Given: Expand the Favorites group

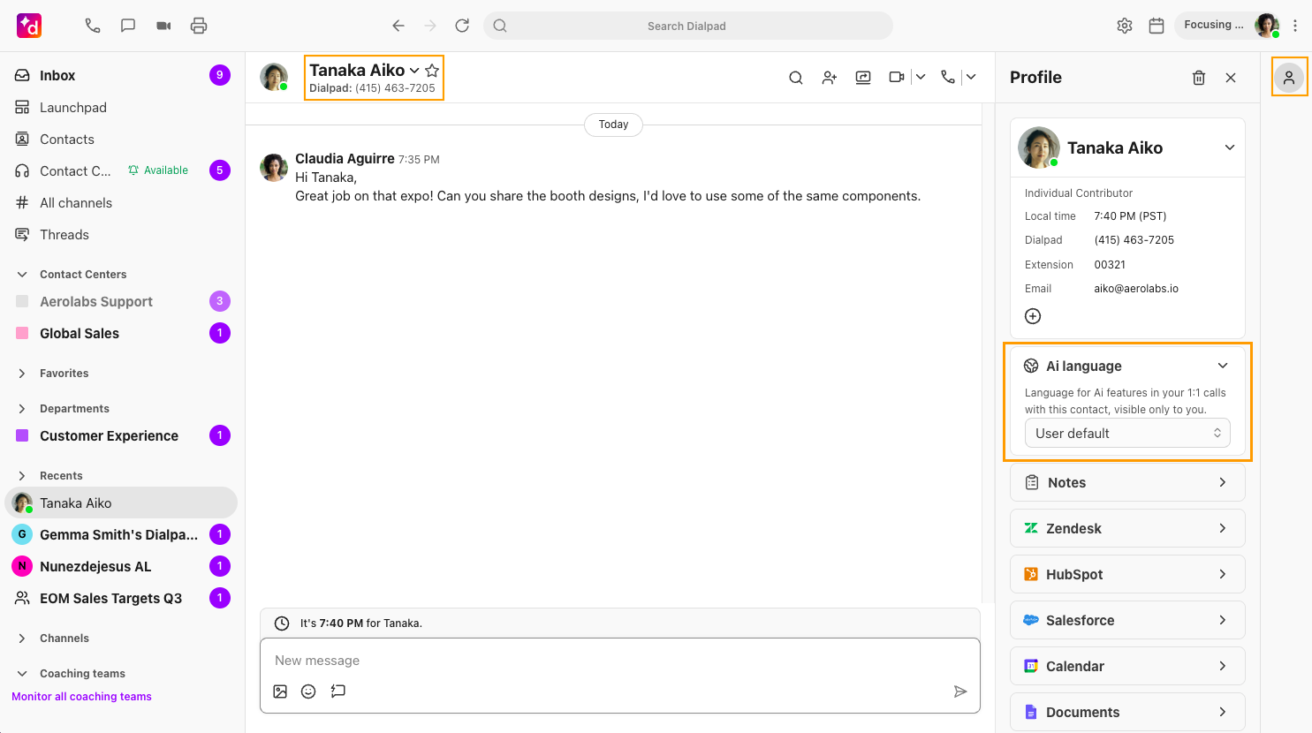Looking at the screenshot, I should click(x=22, y=374).
